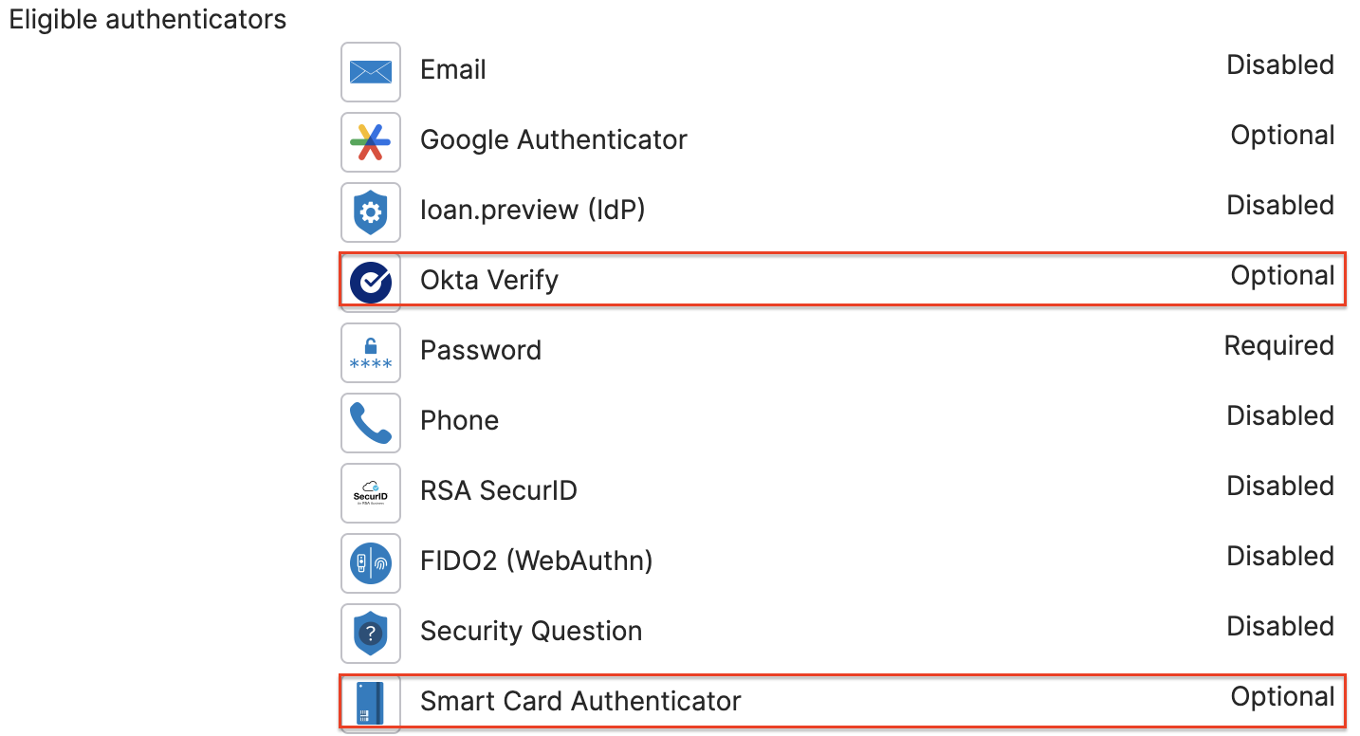Select the Email authenticator label
The width and height of the screenshot is (1360, 736).
453,70
